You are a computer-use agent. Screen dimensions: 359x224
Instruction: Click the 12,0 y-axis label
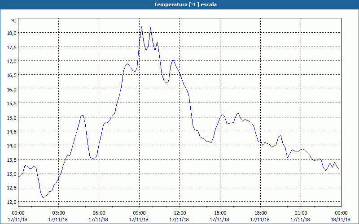pos(12,202)
